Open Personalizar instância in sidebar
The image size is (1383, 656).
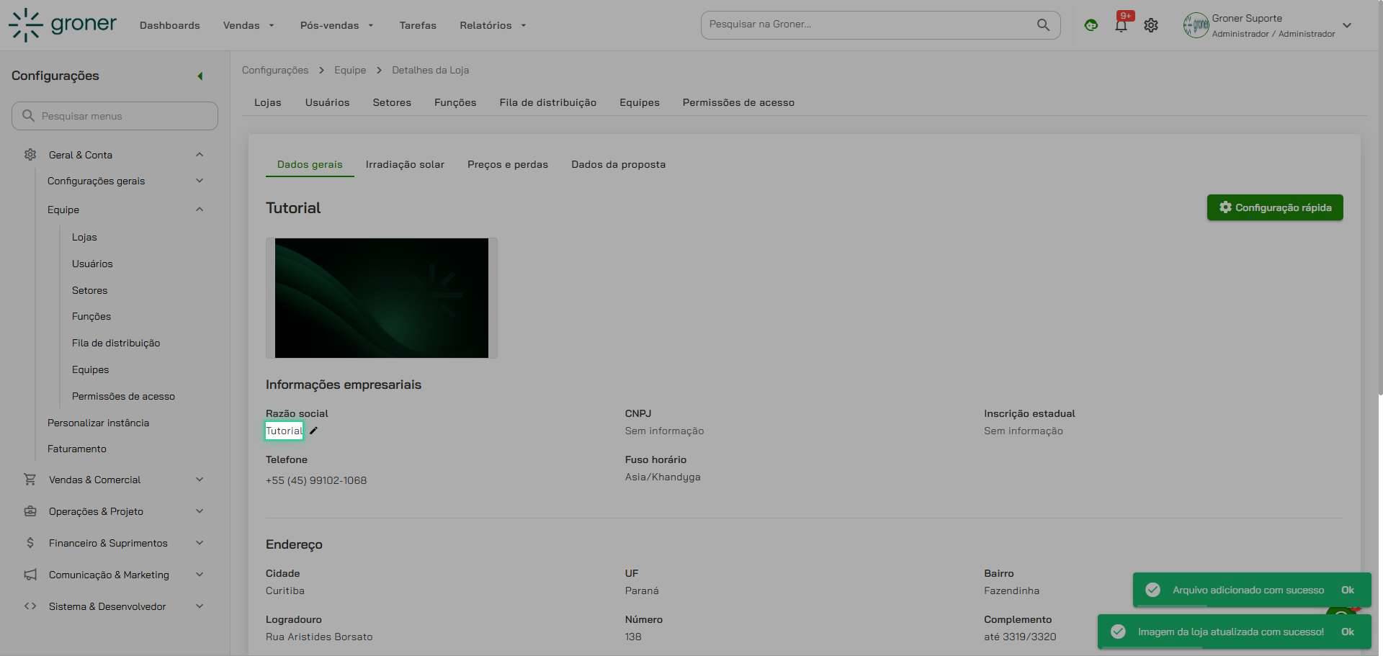(x=99, y=423)
